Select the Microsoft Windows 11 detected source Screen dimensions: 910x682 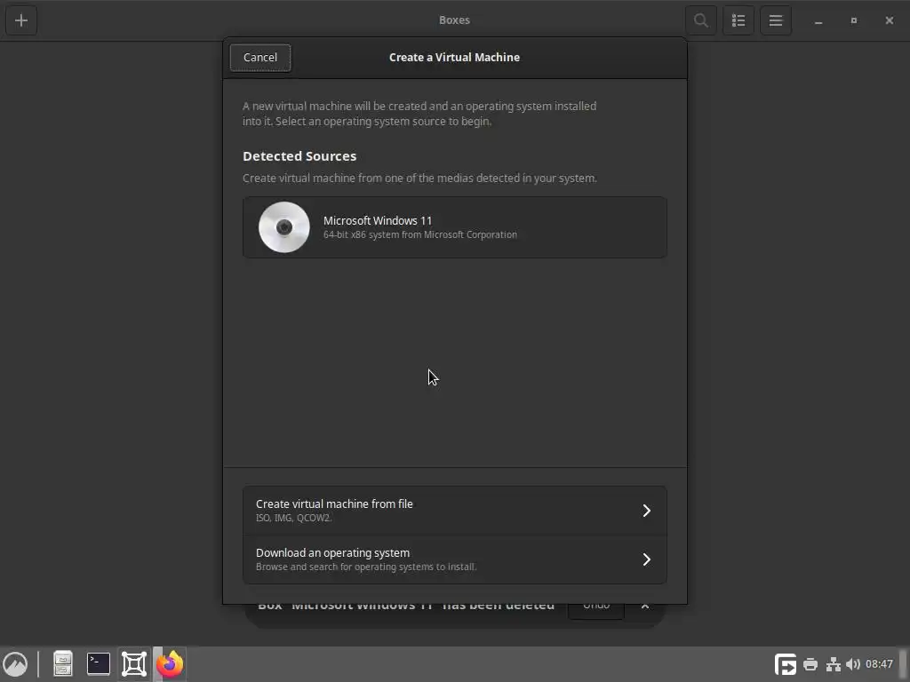pos(454,227)
